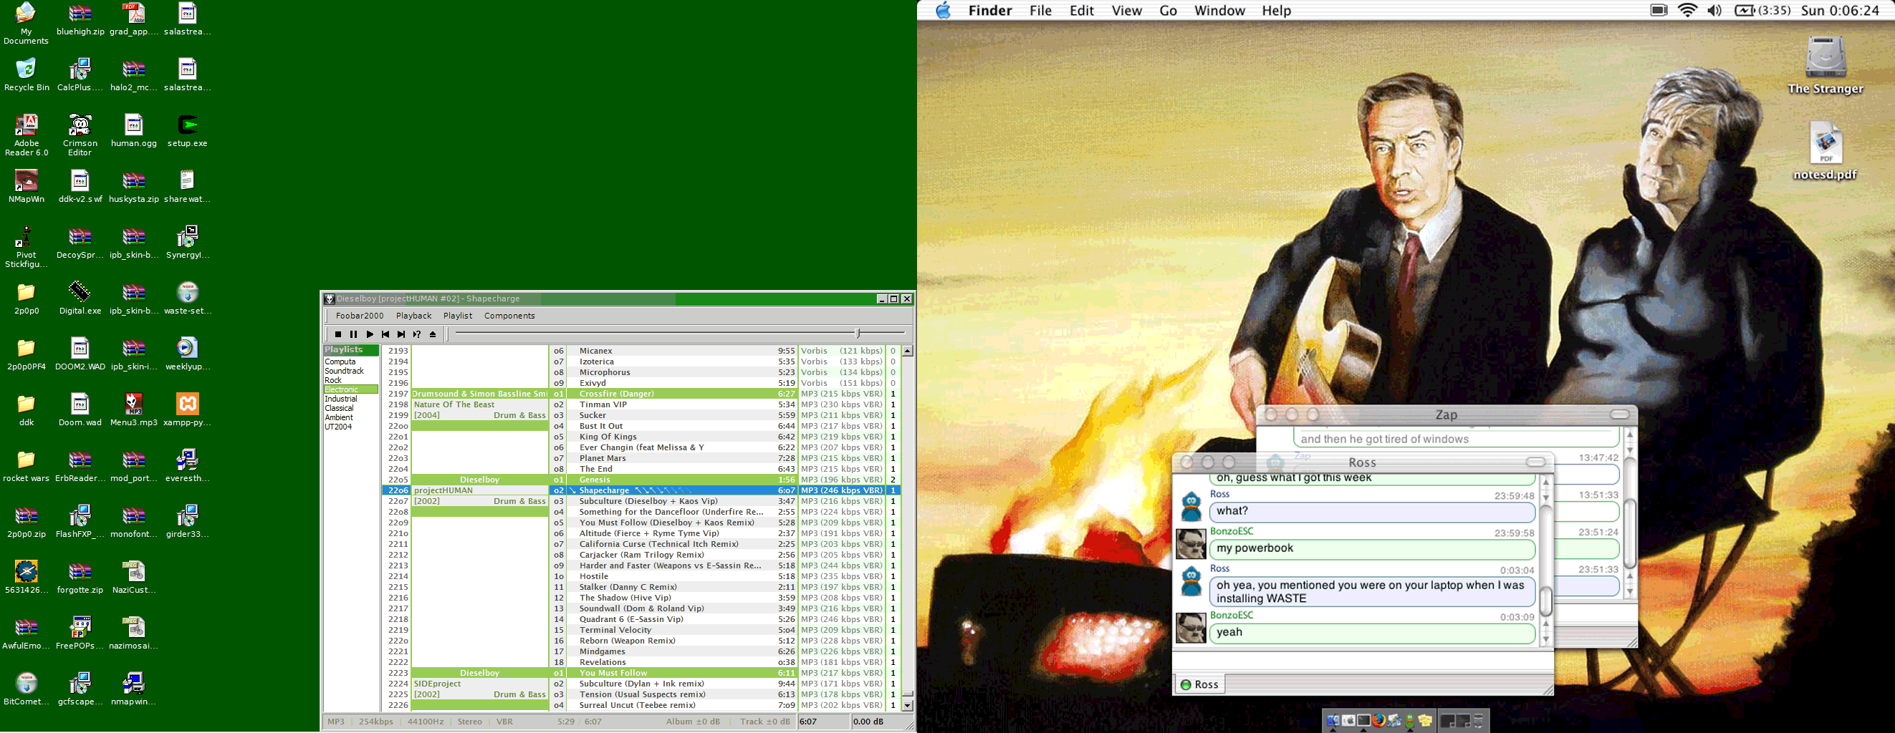
Task: Click the Stop button in Foobar2000
Action: coord(338,334)
